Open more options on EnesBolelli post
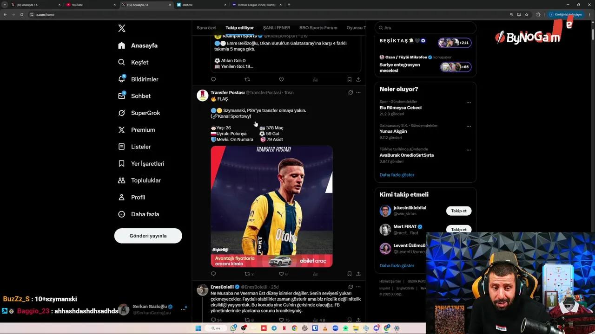This screenshot has width=595, height=334. 358,287
